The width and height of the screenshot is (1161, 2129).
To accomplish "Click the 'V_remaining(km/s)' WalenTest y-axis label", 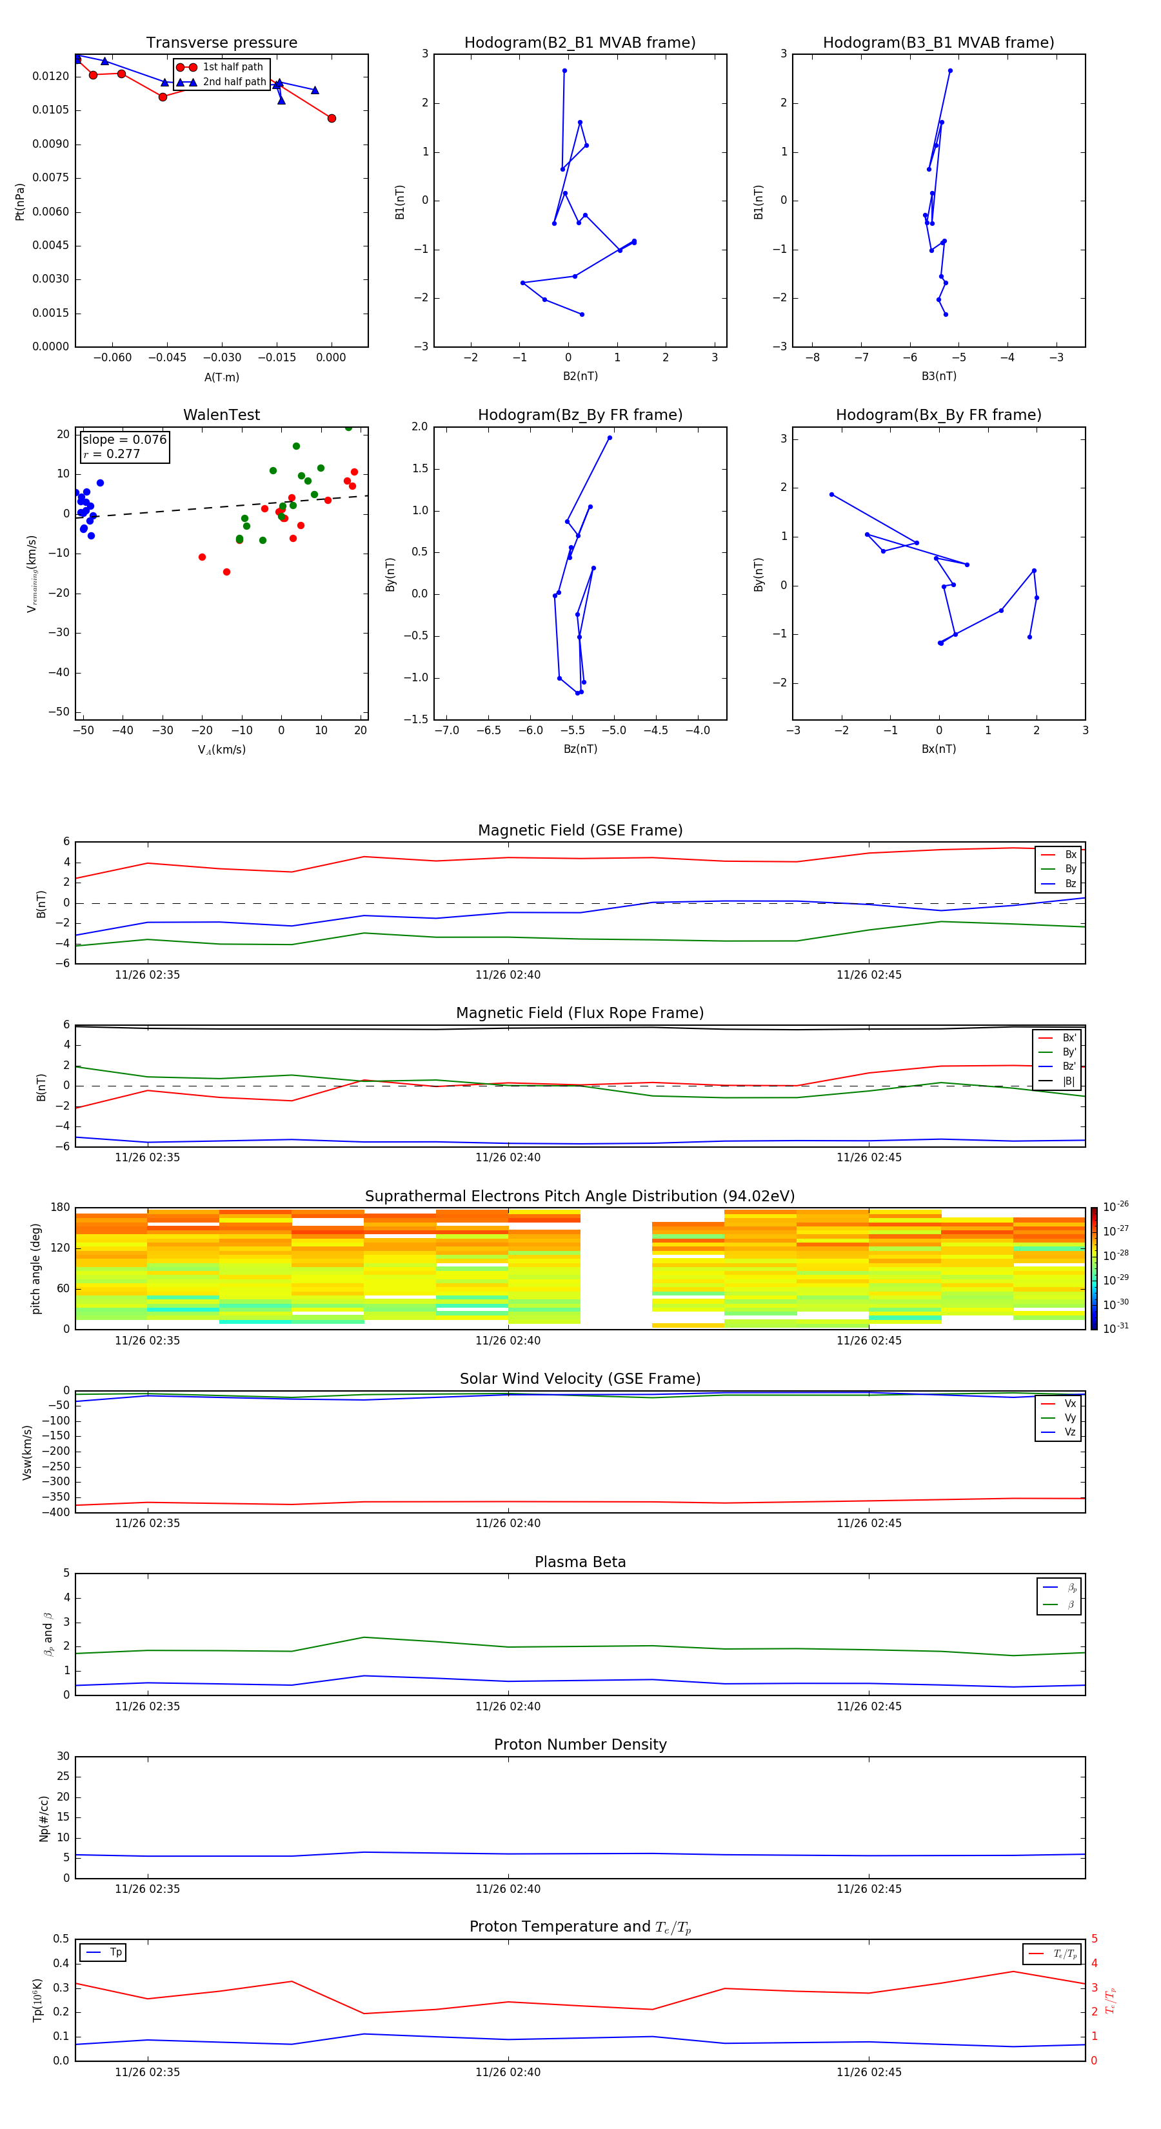I will click(x=32, y=574).
